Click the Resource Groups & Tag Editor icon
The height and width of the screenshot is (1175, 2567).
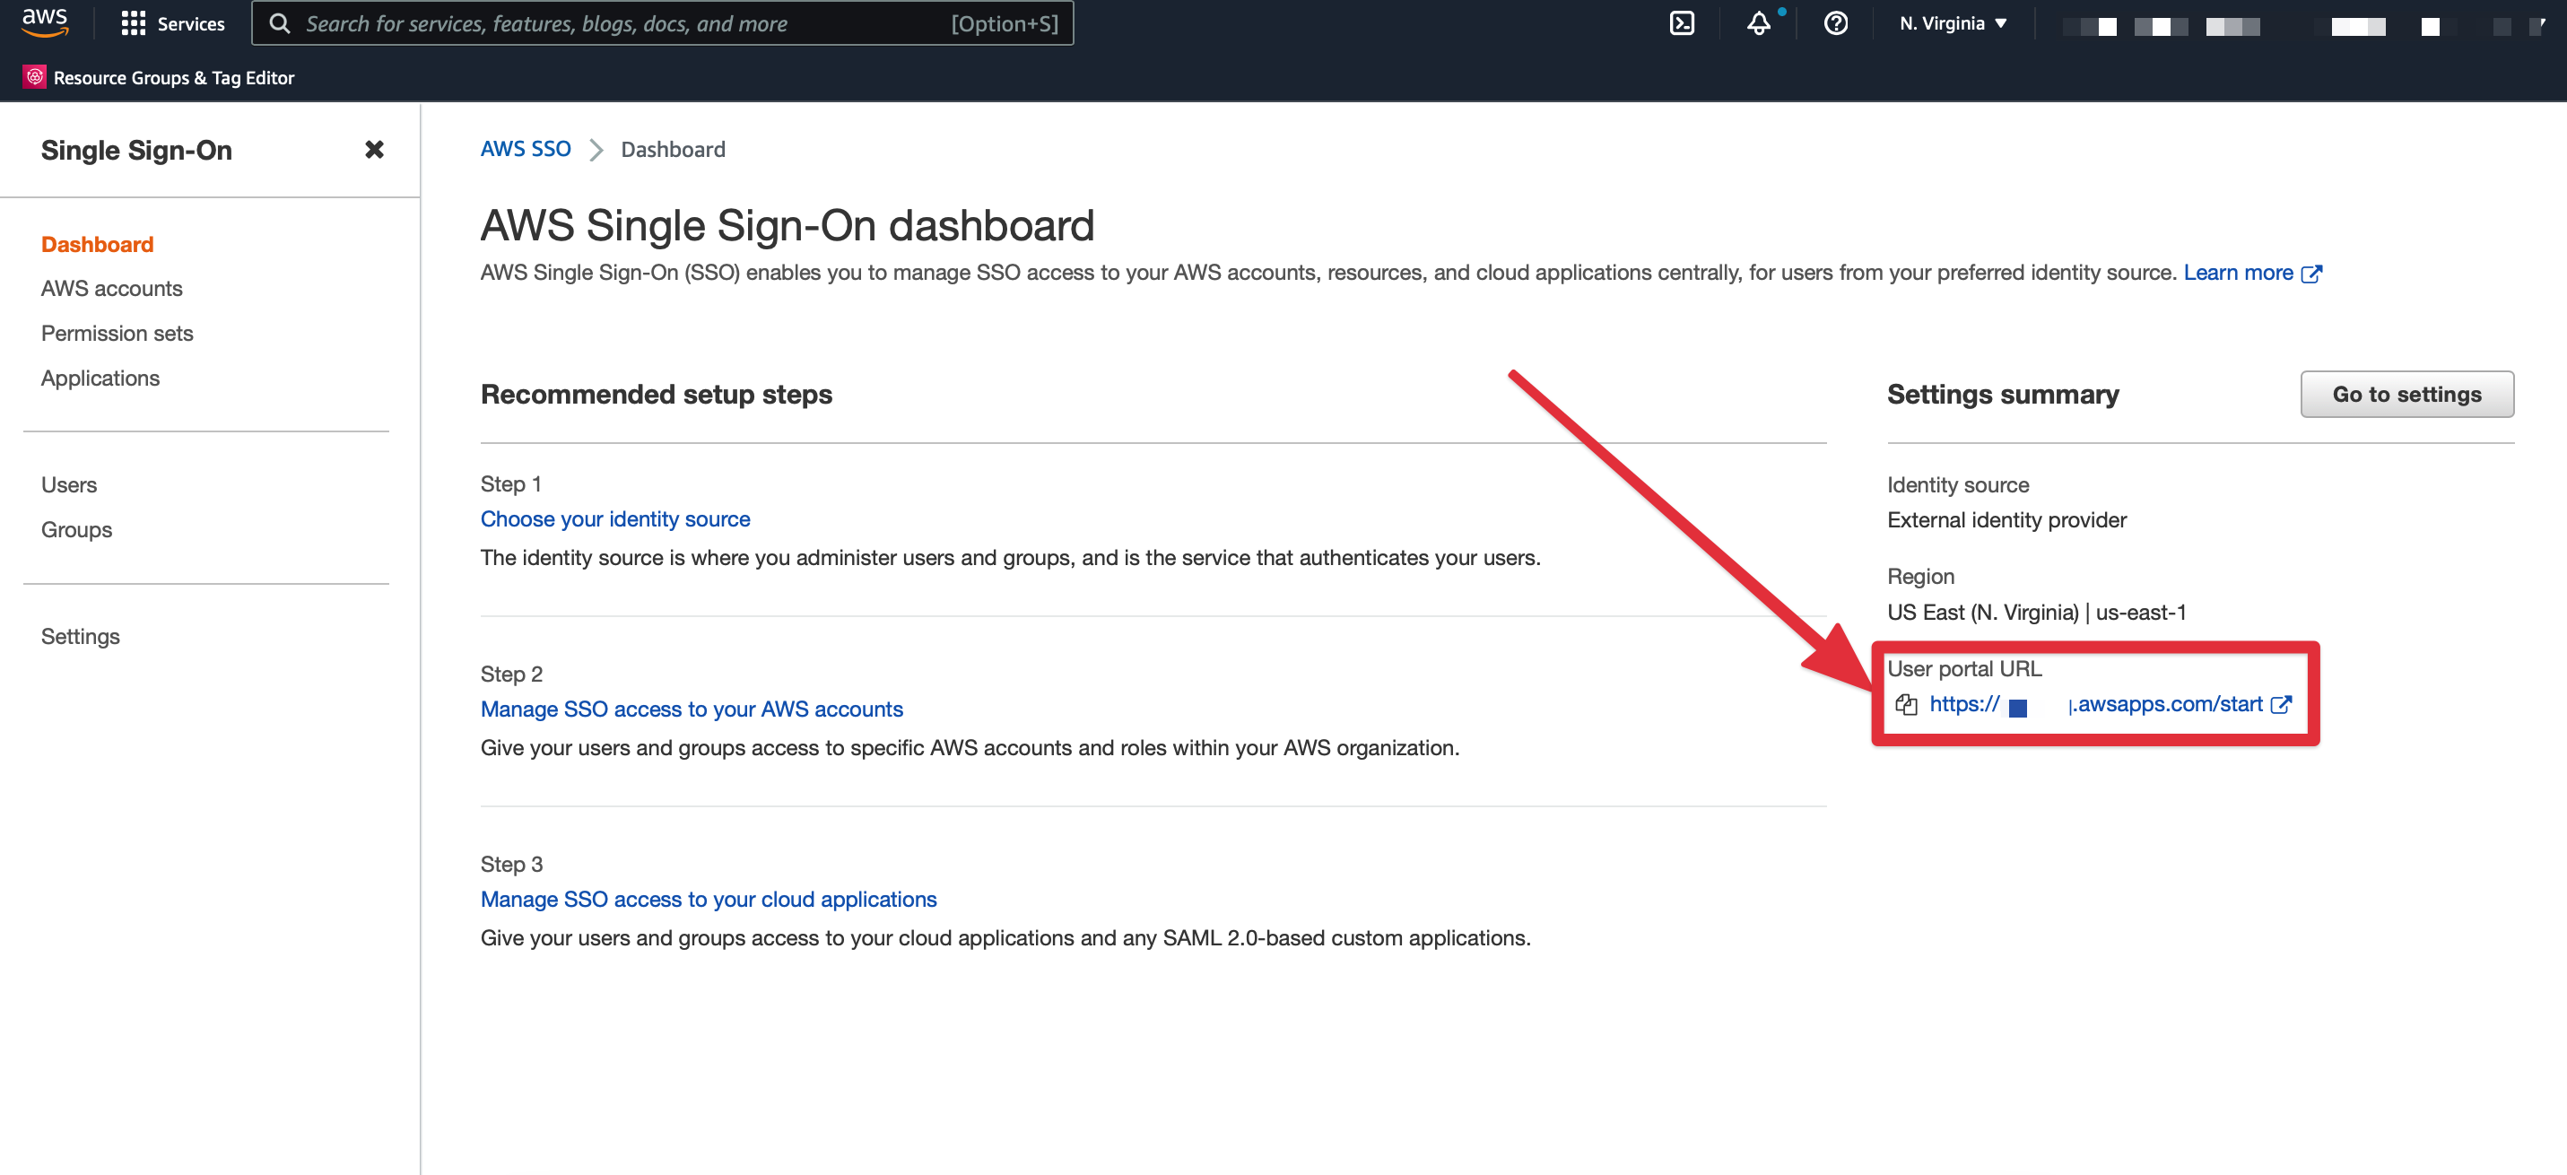pos(35,77)
